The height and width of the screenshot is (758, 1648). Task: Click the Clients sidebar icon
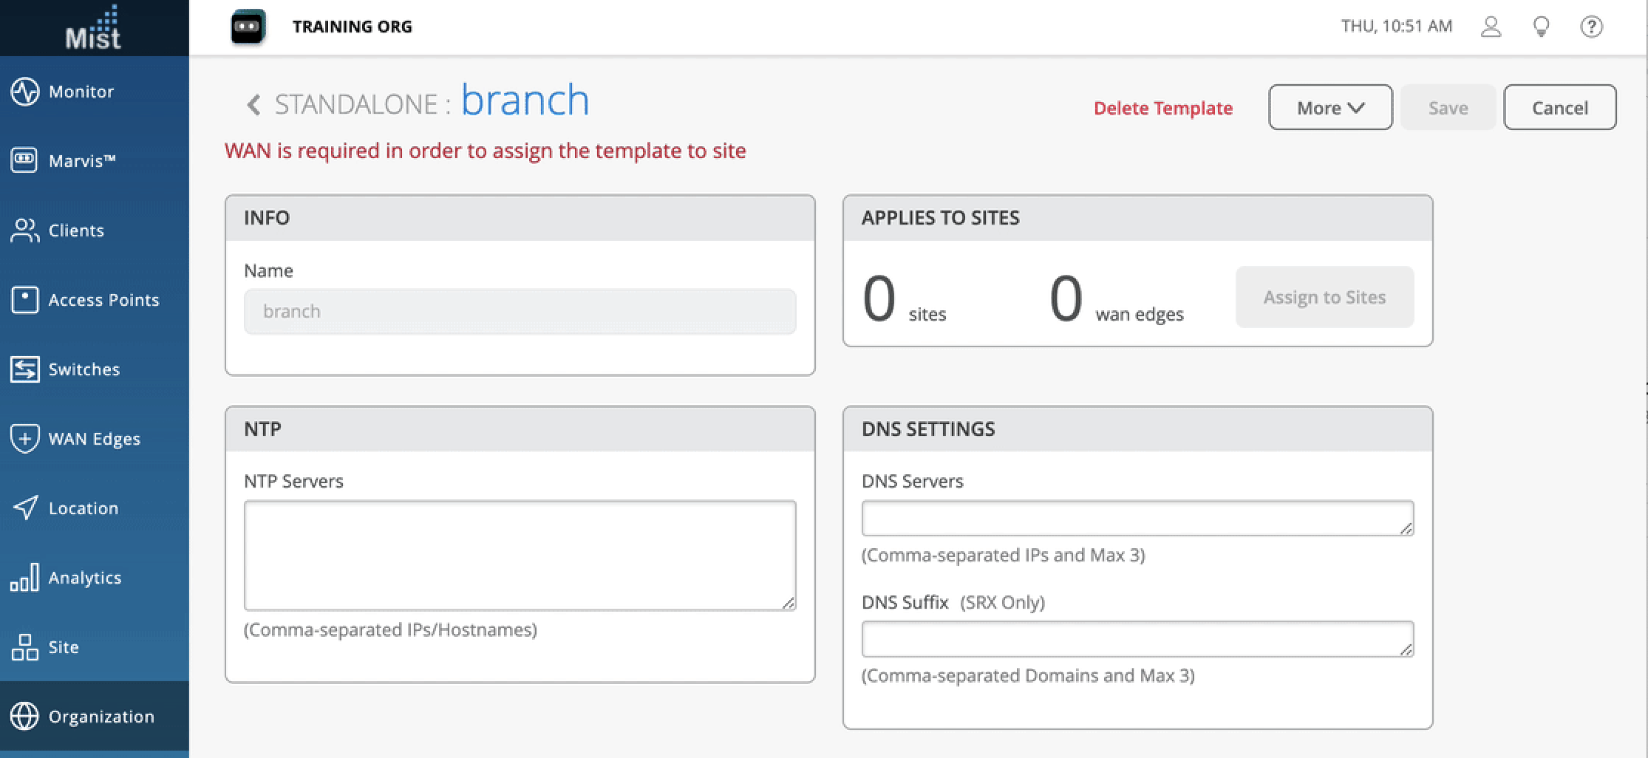point(24,231)
